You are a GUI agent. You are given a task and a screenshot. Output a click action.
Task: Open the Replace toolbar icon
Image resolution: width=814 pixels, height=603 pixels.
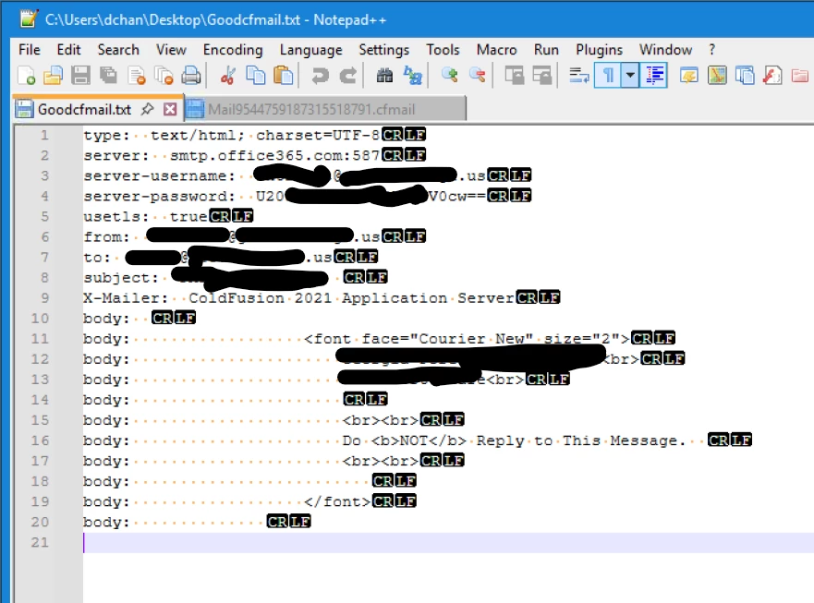click(x=413, y=76)
